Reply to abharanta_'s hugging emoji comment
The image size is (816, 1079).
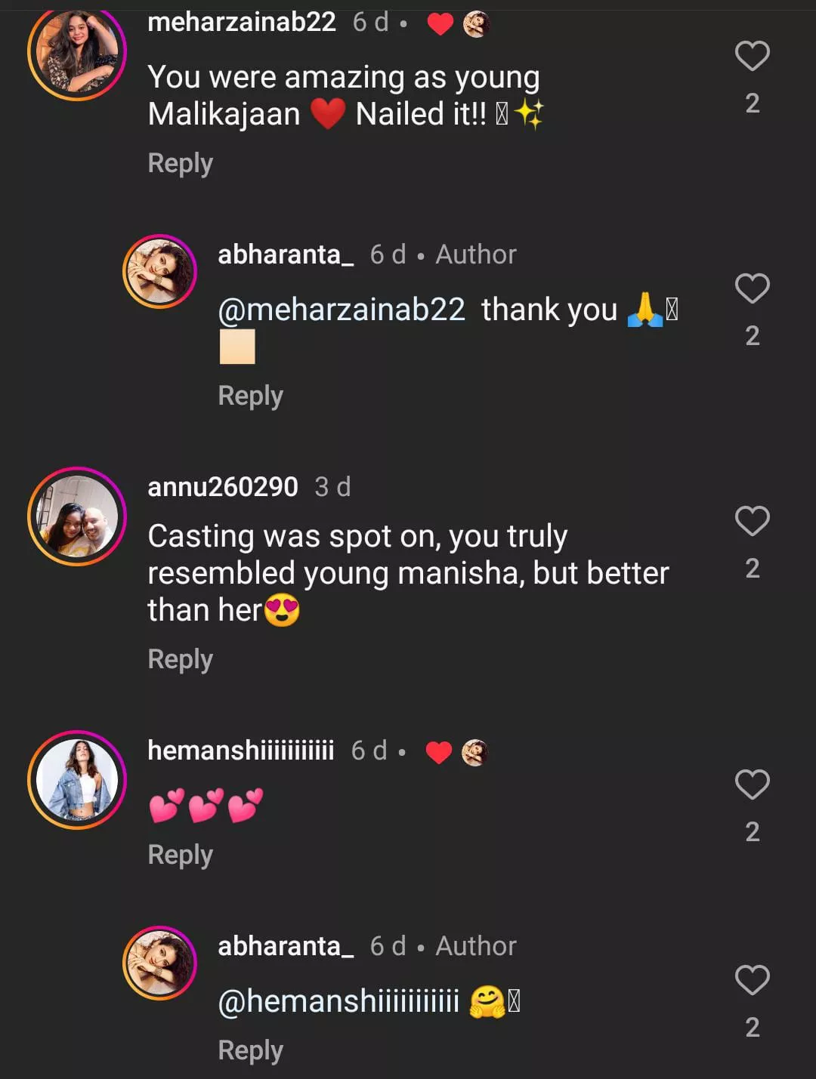[250, 1050]
